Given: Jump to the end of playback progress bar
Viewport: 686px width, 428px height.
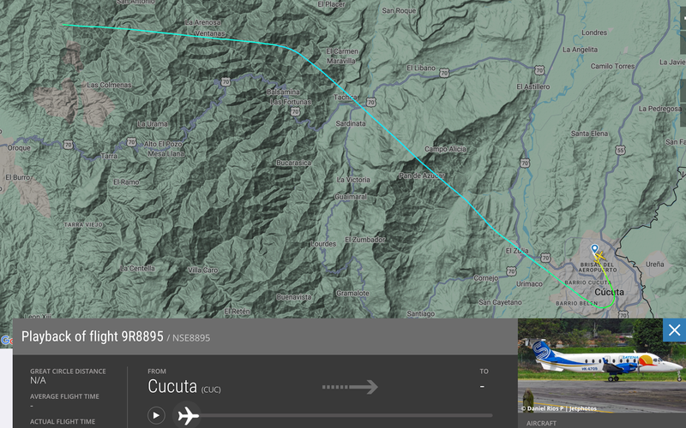Looking at the screenshot, I should (x=490, y=415).
